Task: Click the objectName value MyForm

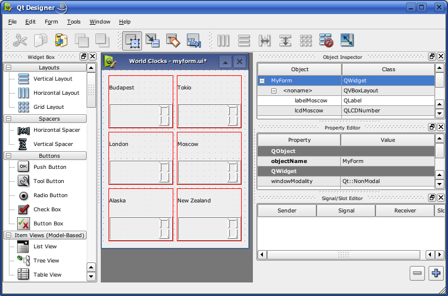Action: [387, 161]
